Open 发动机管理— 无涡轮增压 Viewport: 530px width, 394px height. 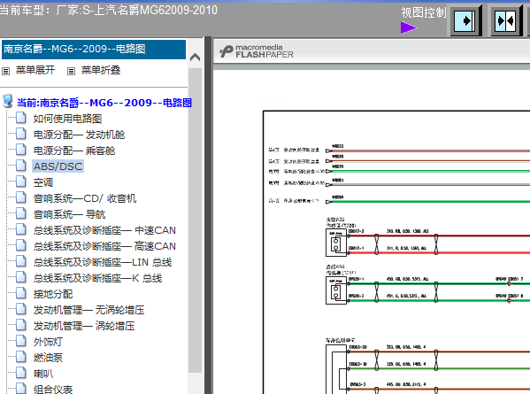point(88,310)
